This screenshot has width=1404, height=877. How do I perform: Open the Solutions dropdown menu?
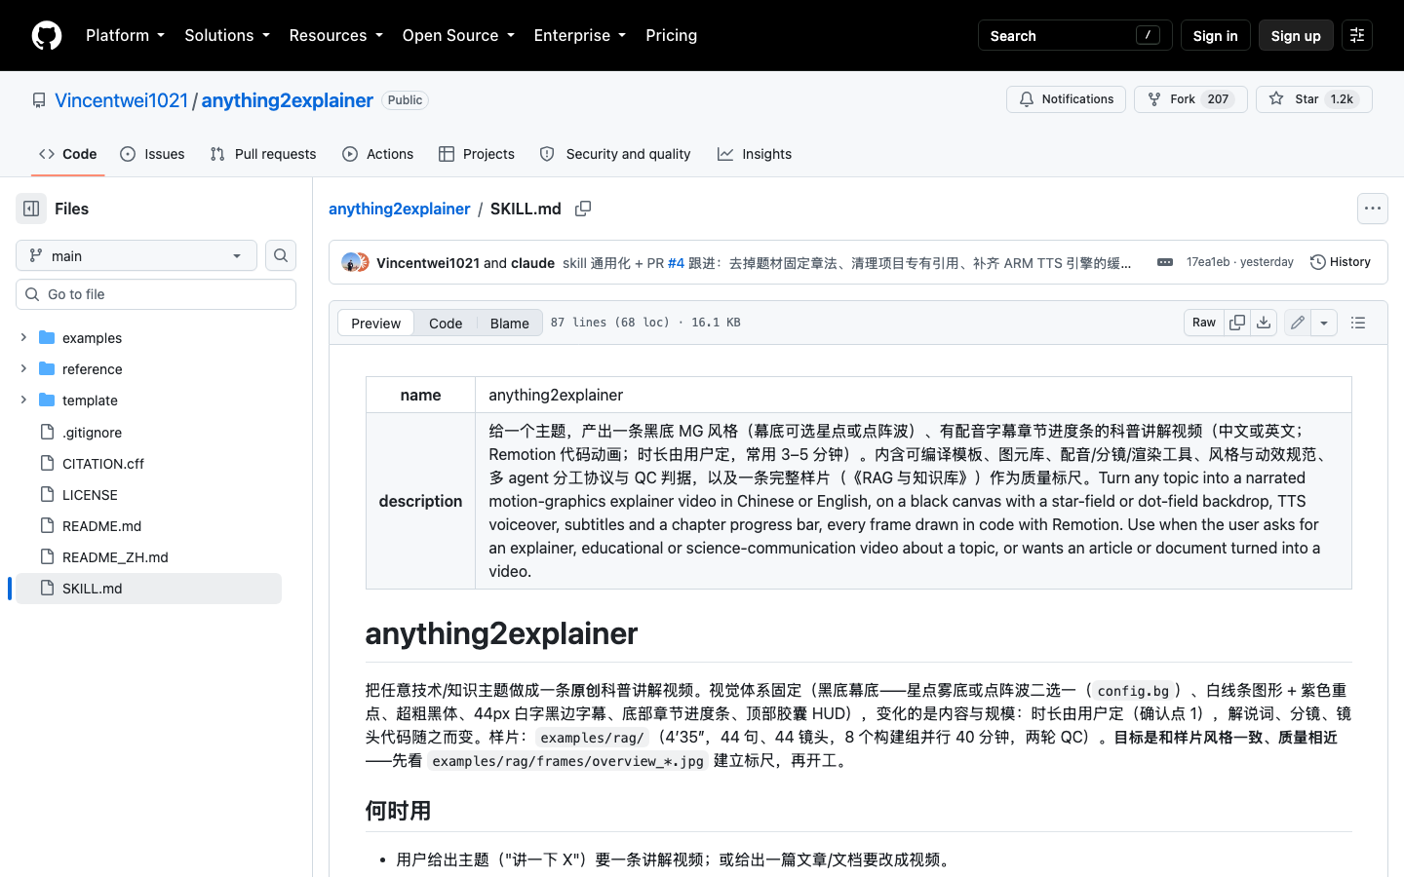[x=227, y=35]
